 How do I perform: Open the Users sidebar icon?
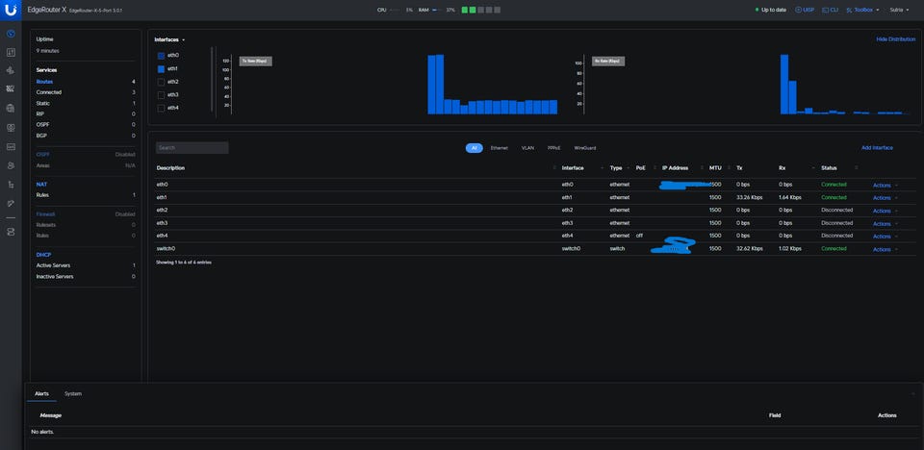pos(11,165)
